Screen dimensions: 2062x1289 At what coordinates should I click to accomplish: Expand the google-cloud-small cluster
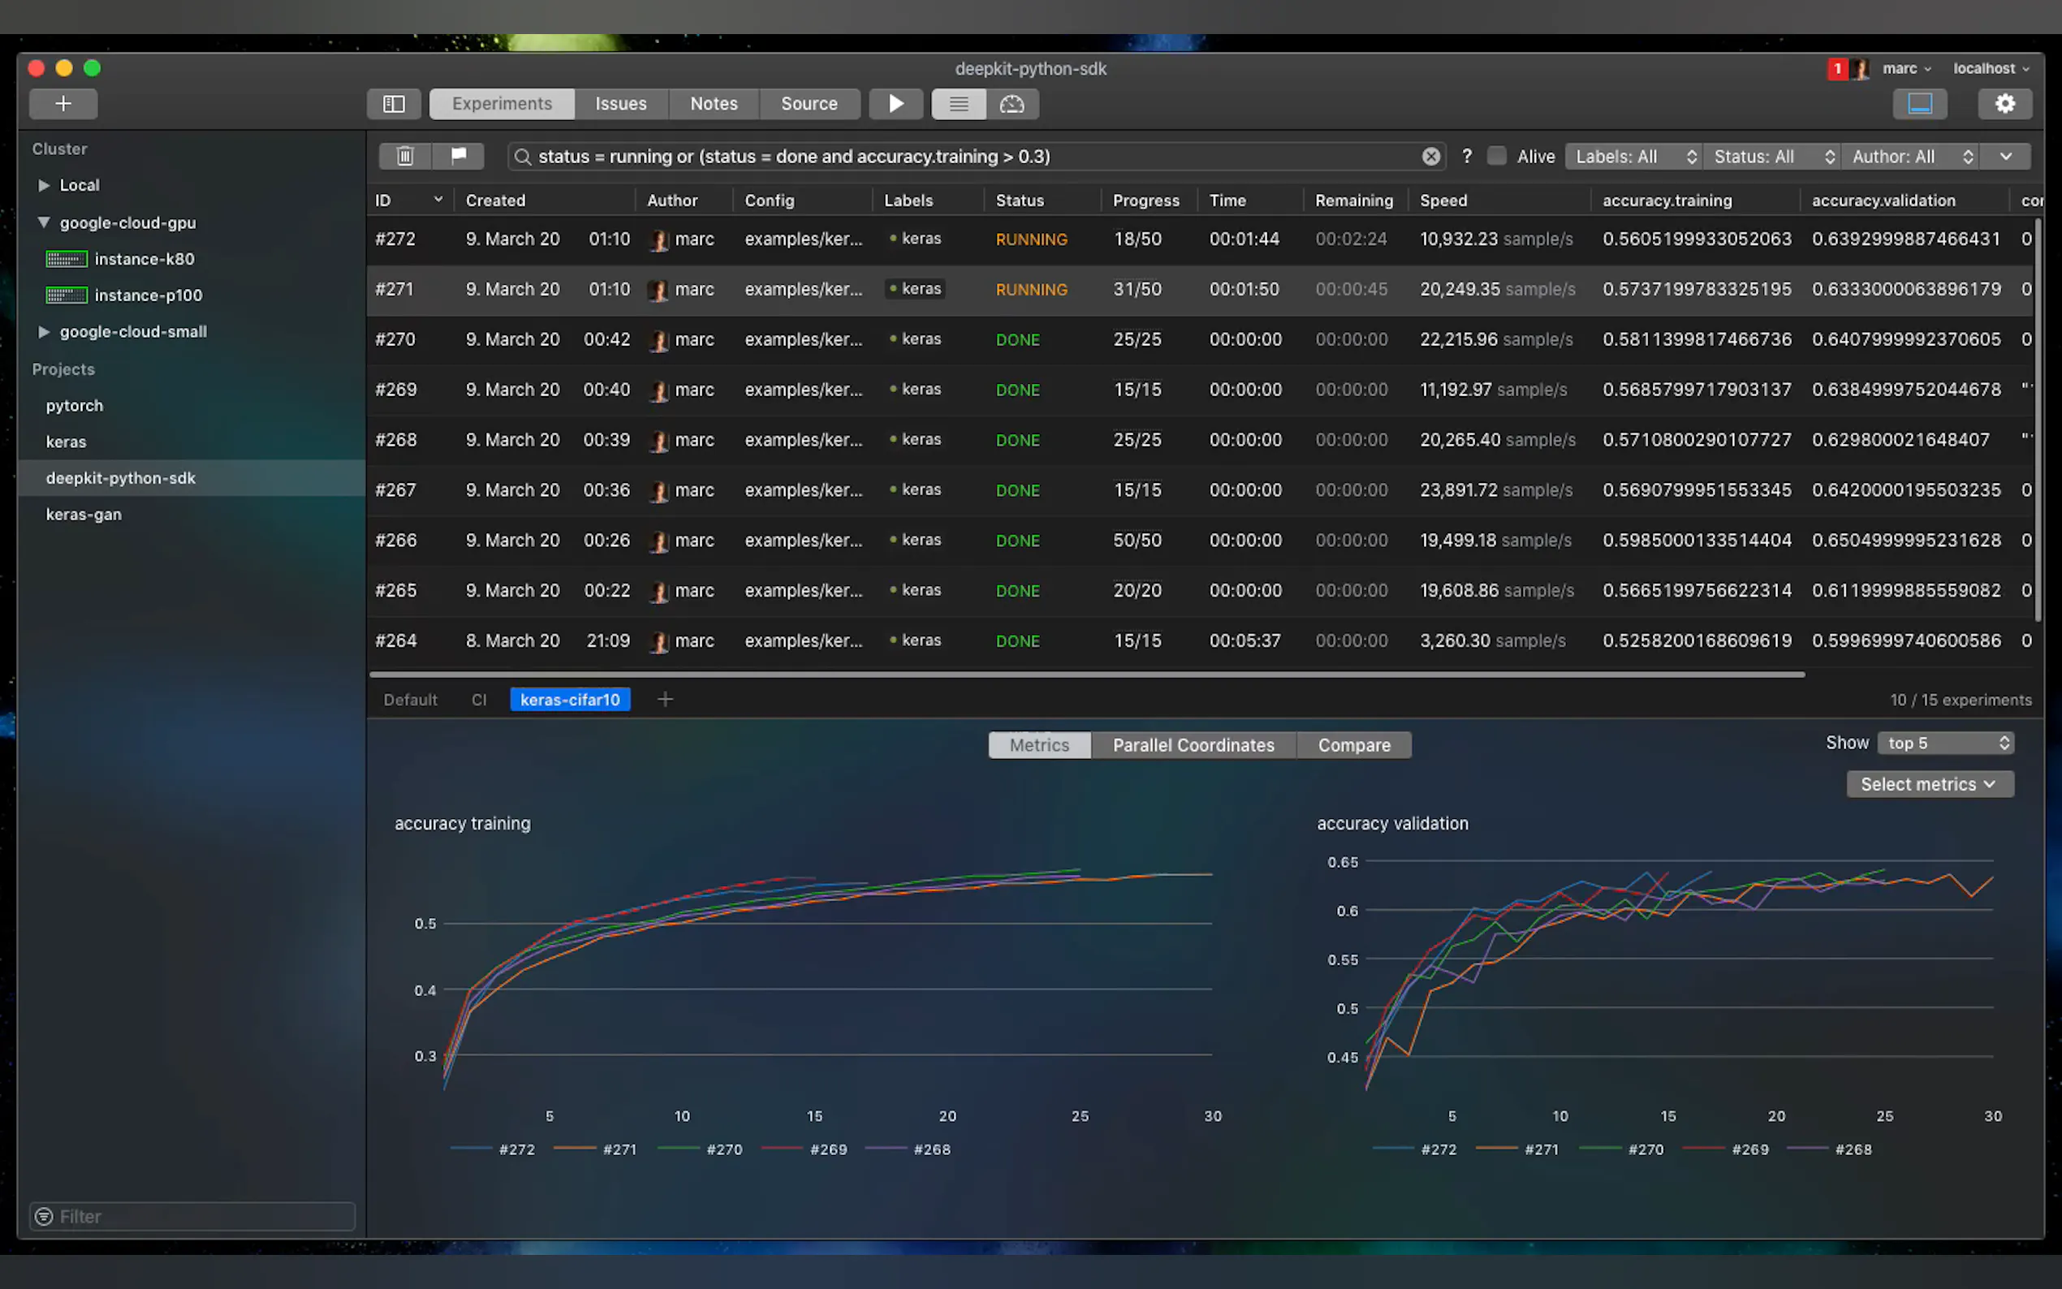pyautogui.click(x=44, y=332)
